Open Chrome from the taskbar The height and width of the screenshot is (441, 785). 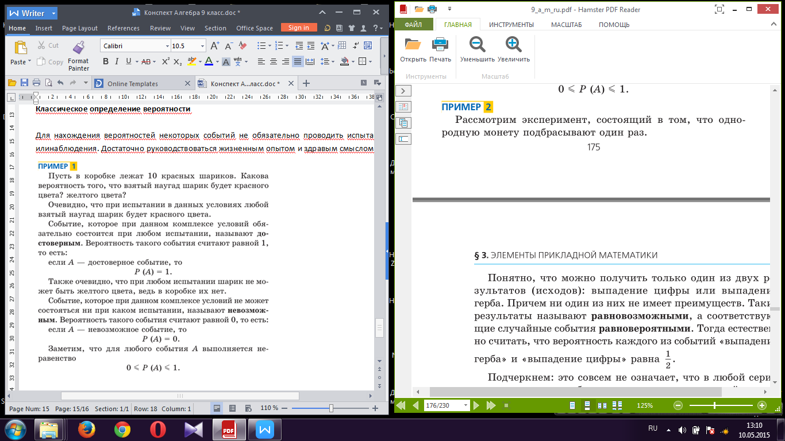point(122,430)
